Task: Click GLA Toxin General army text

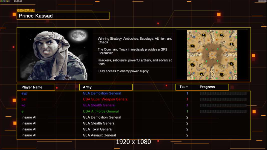Action: pos(98,129)
